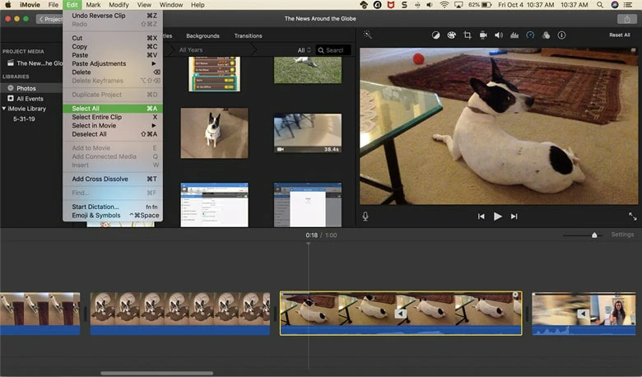Switch to the Transitions tab
Viewport: 642px width, 377px height.
(248, 36)
